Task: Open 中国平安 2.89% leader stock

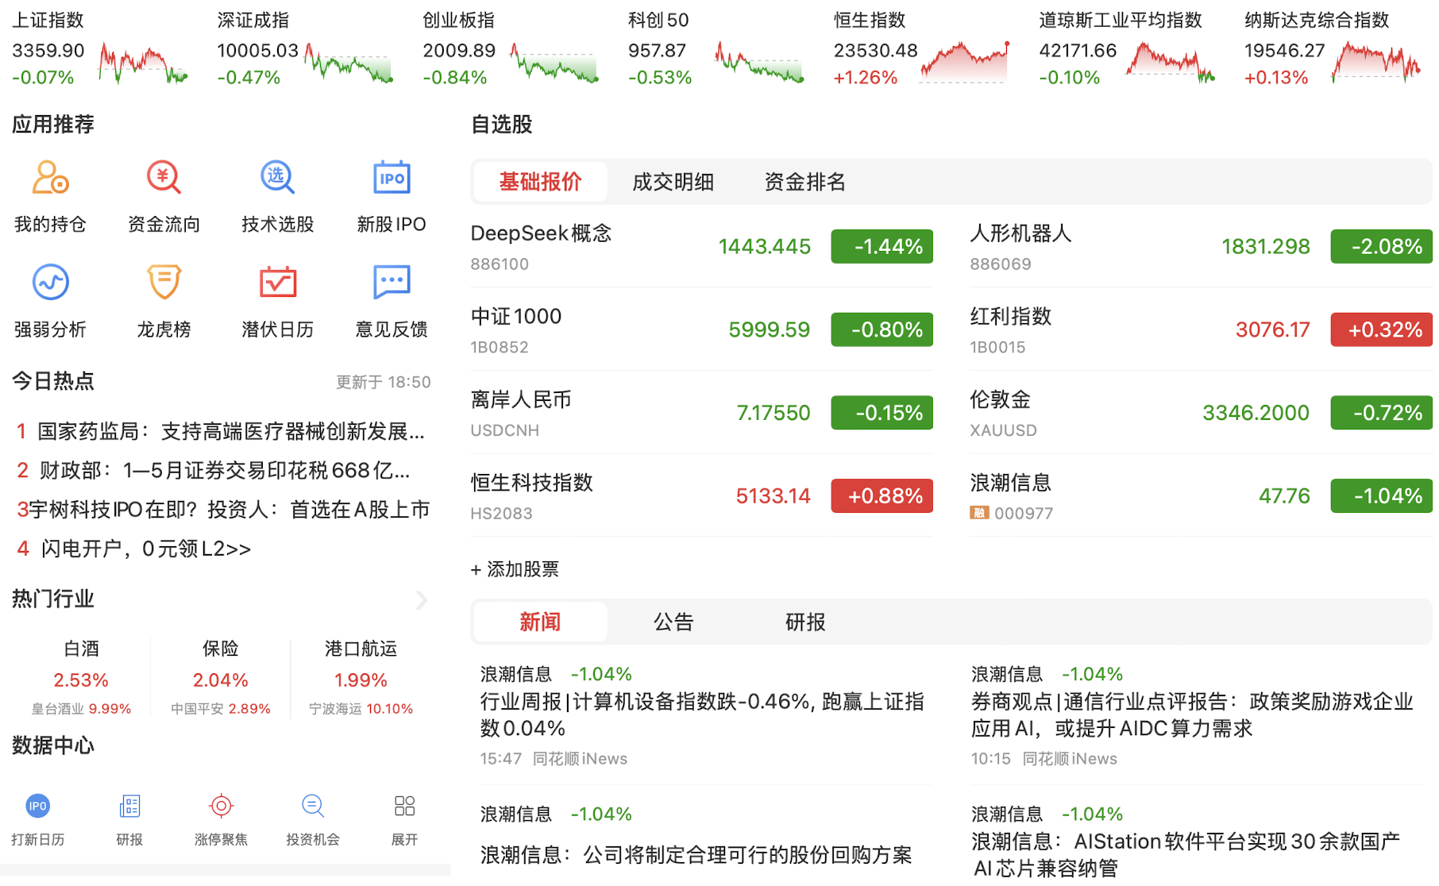Action: pos(221,709)
